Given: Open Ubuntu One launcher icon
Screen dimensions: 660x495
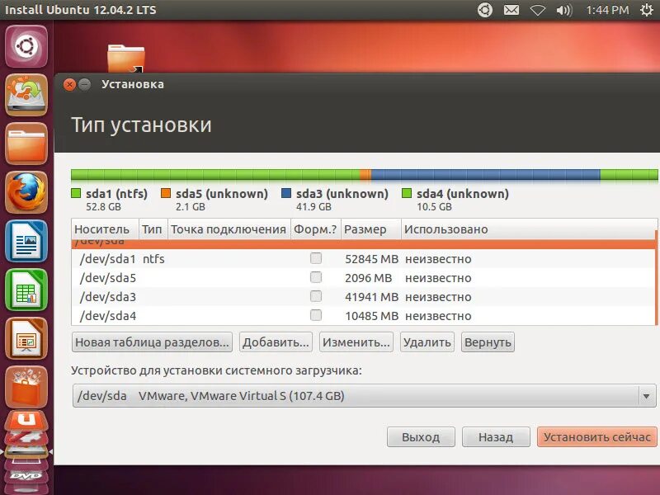Looking at the screenshot, I should 26,422.
